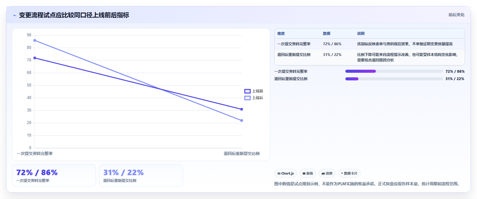
Task: Click table cell 31% / 22%
Action: (332, 55)
